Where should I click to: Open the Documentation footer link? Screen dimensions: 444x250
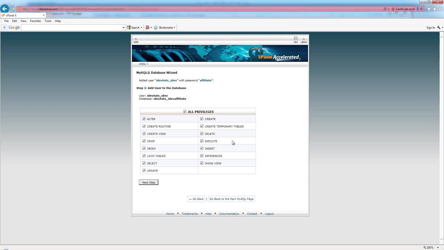point(229,214)
